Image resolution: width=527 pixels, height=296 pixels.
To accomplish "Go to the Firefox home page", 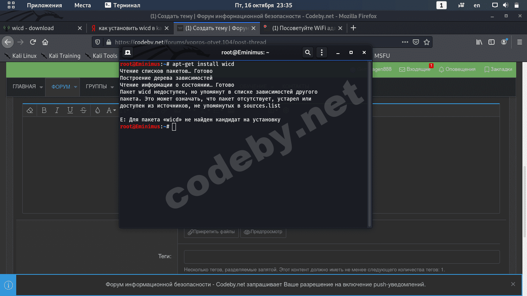I will pos(45,42).
